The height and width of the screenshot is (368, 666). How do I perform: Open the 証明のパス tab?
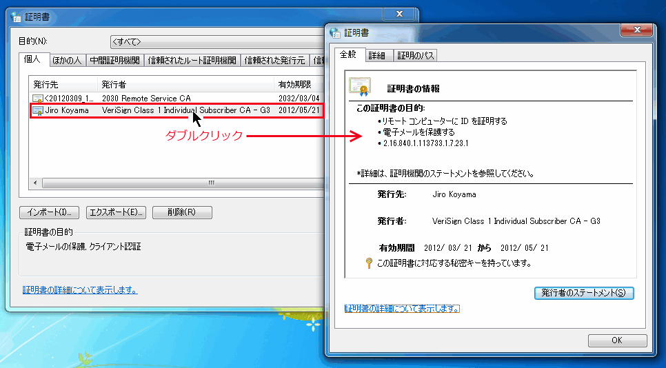(x=416, y=56)
